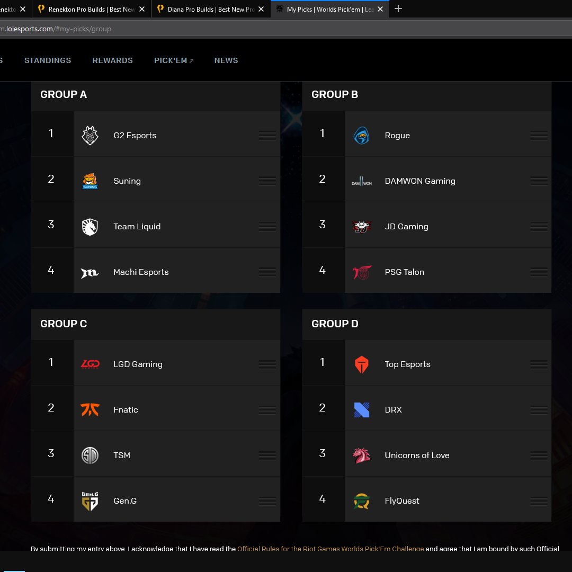
Task: Grab the drag handle for LGD Gaming
Action: 267,364
